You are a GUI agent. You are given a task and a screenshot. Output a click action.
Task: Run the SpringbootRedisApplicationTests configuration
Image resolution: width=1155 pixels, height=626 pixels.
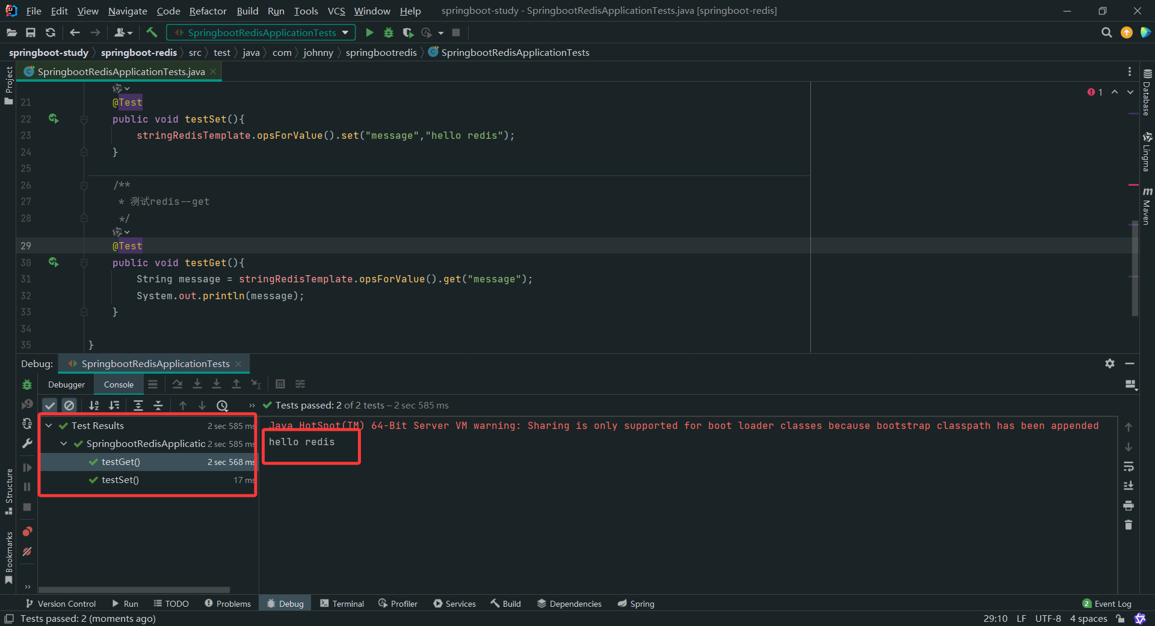[x=369, y=32]
